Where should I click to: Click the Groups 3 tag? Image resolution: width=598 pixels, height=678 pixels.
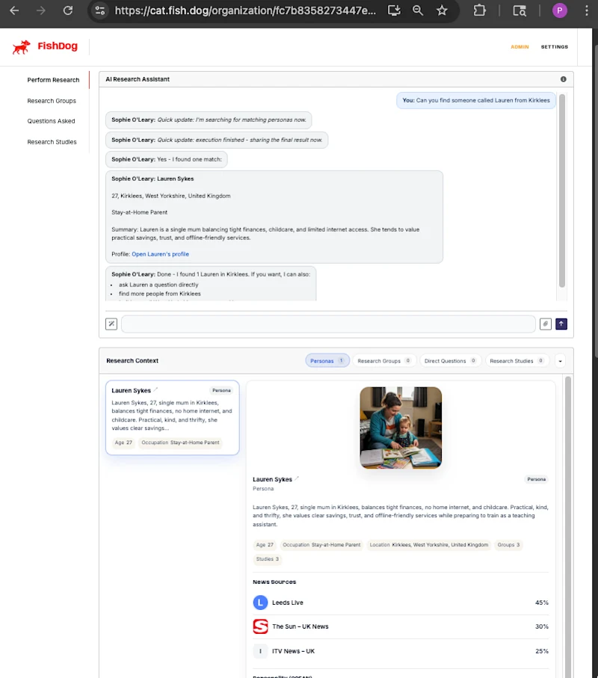tap(508, 545)
